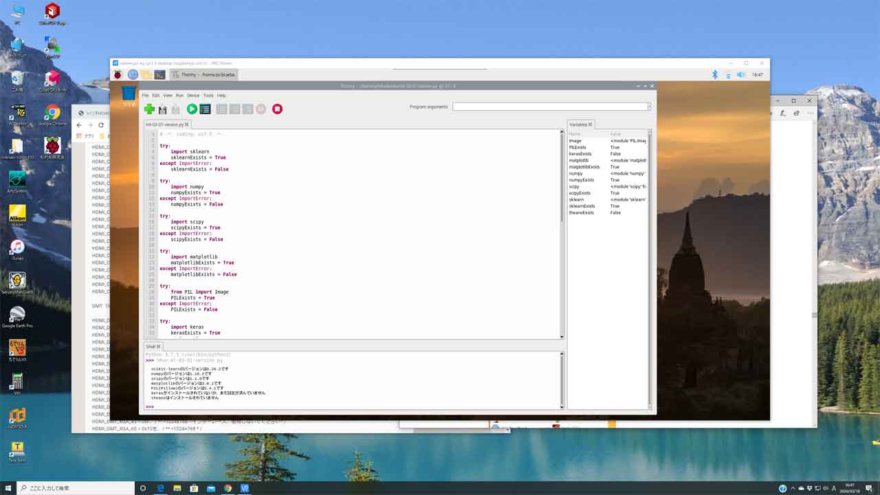880x495 pixels.
Task: Expand the Program arguments dropdown arrow
Action: pyautogui.click(x=649, y=107)
